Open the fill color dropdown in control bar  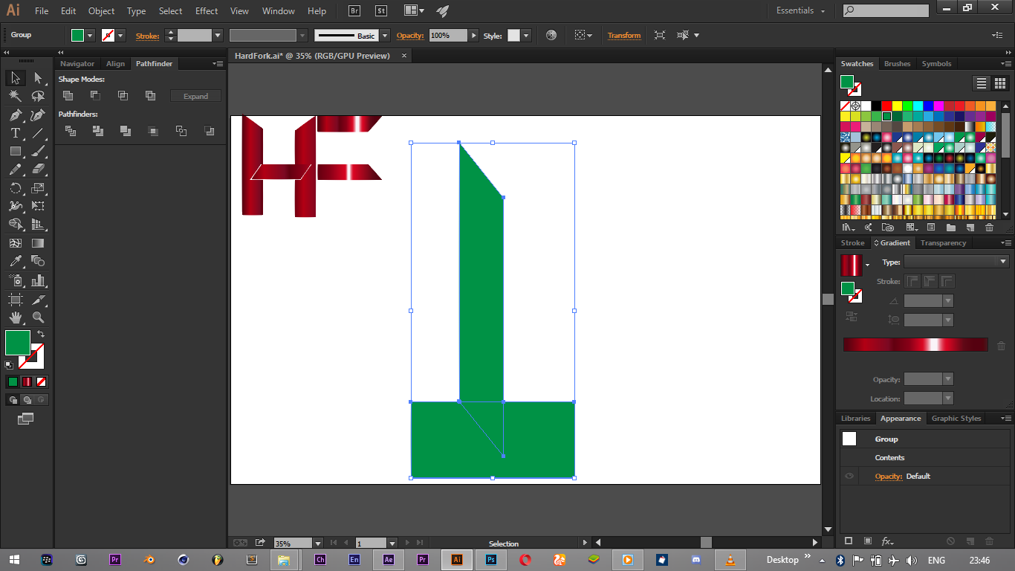pos(90,36)
